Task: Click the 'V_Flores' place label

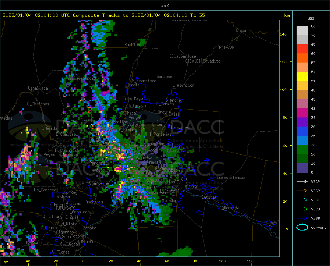Action: [x=61, y=252]
